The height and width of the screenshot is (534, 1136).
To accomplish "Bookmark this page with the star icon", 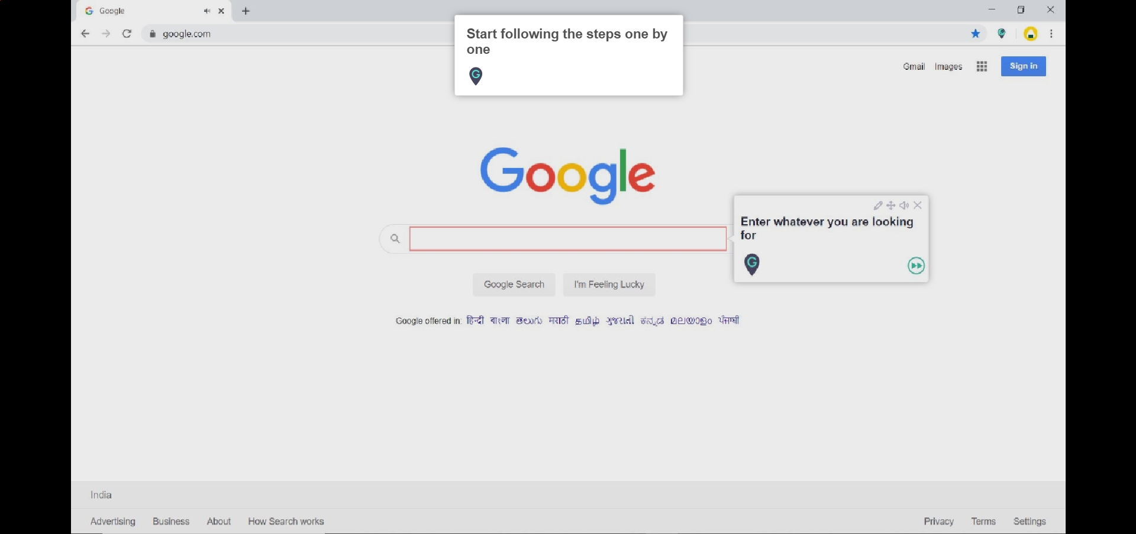I will [x=976, y=34].
